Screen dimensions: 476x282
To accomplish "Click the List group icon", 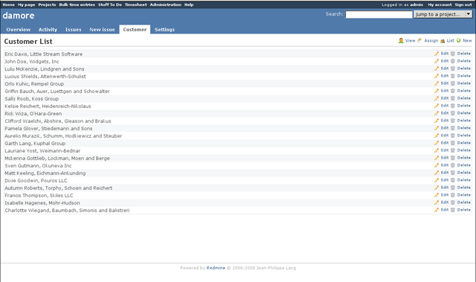I will pos(443,41).
